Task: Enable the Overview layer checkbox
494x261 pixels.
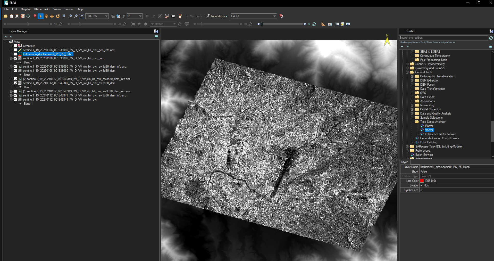Action: point(15,46)
